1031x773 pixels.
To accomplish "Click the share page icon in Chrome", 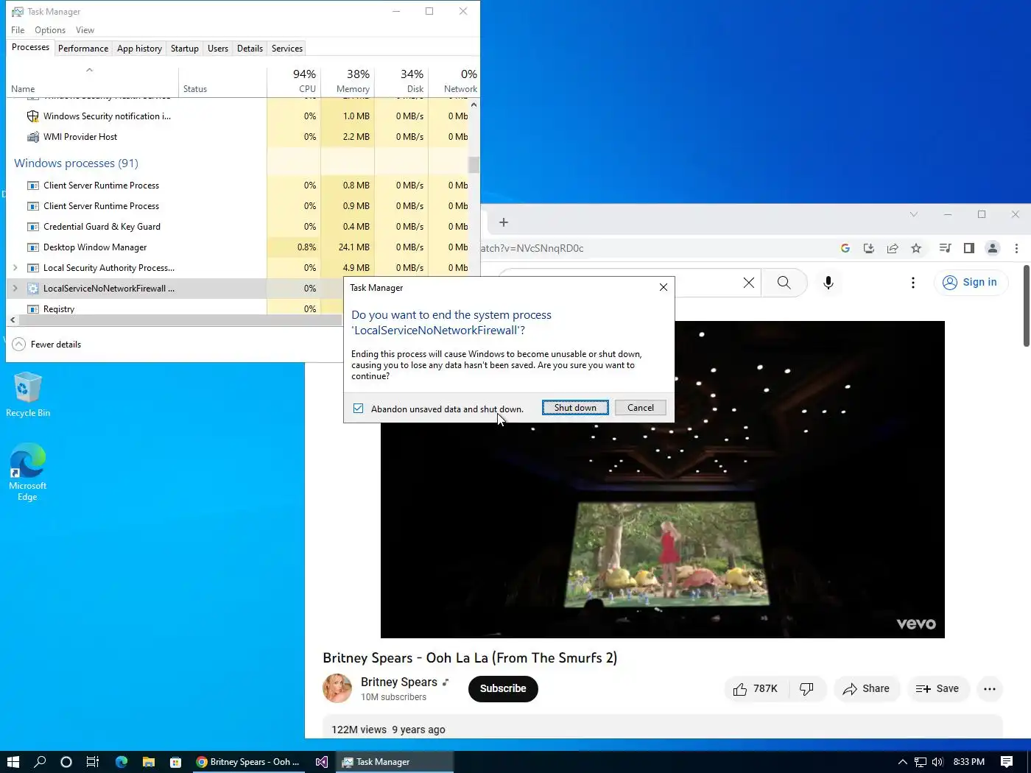I will click(893, 248).
